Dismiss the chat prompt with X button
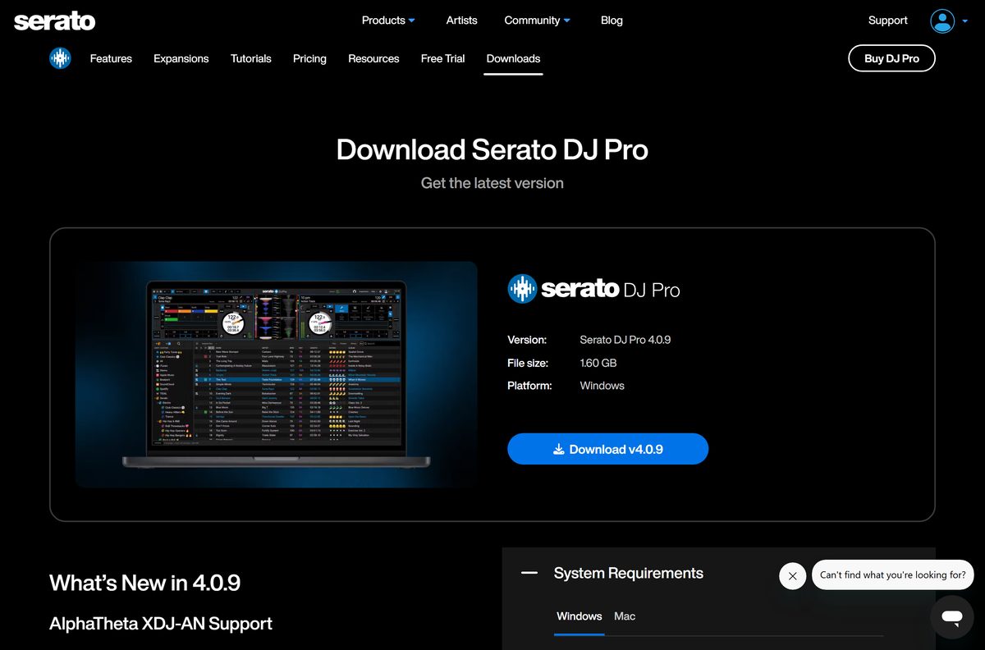 pos(792,576)
